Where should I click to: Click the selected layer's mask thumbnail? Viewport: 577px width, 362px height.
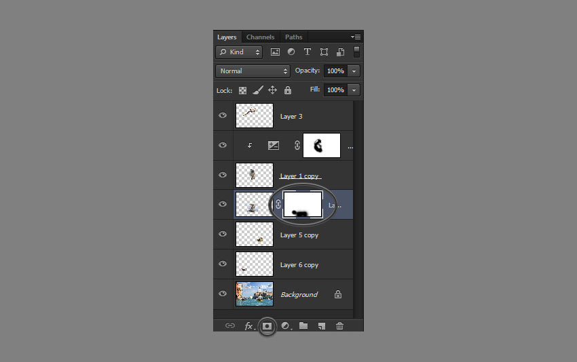(303, 204)
